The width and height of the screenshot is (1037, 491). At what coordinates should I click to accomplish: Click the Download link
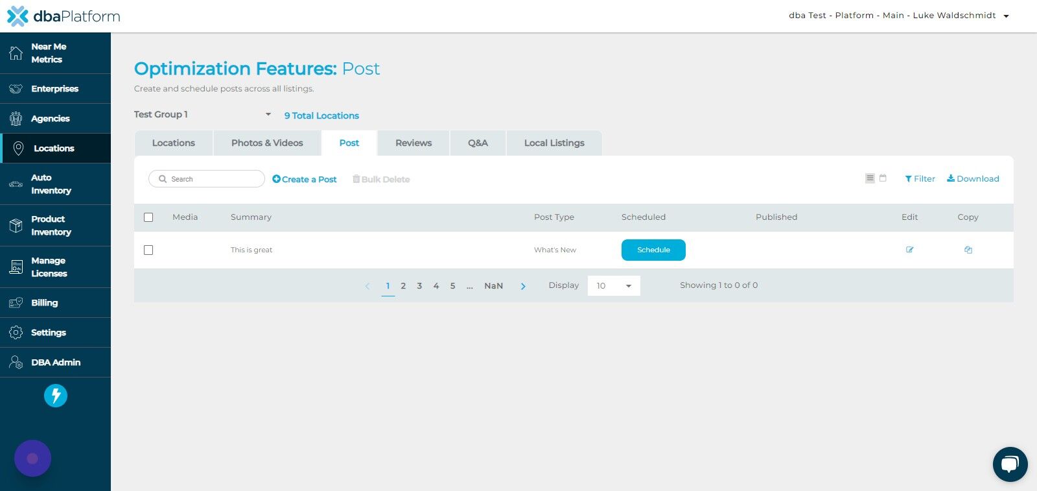pyautogui.click(x=973, y=179)
